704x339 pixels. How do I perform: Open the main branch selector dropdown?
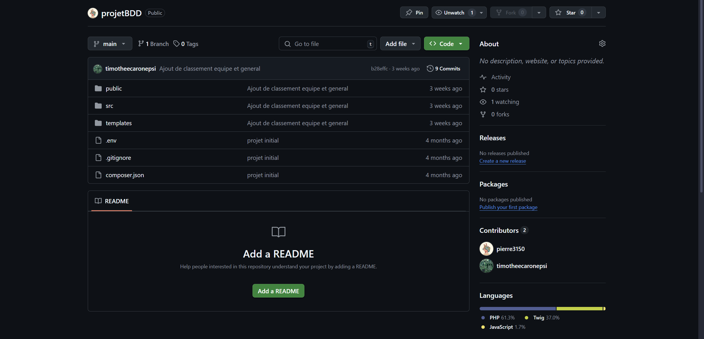tap(110, 44)
